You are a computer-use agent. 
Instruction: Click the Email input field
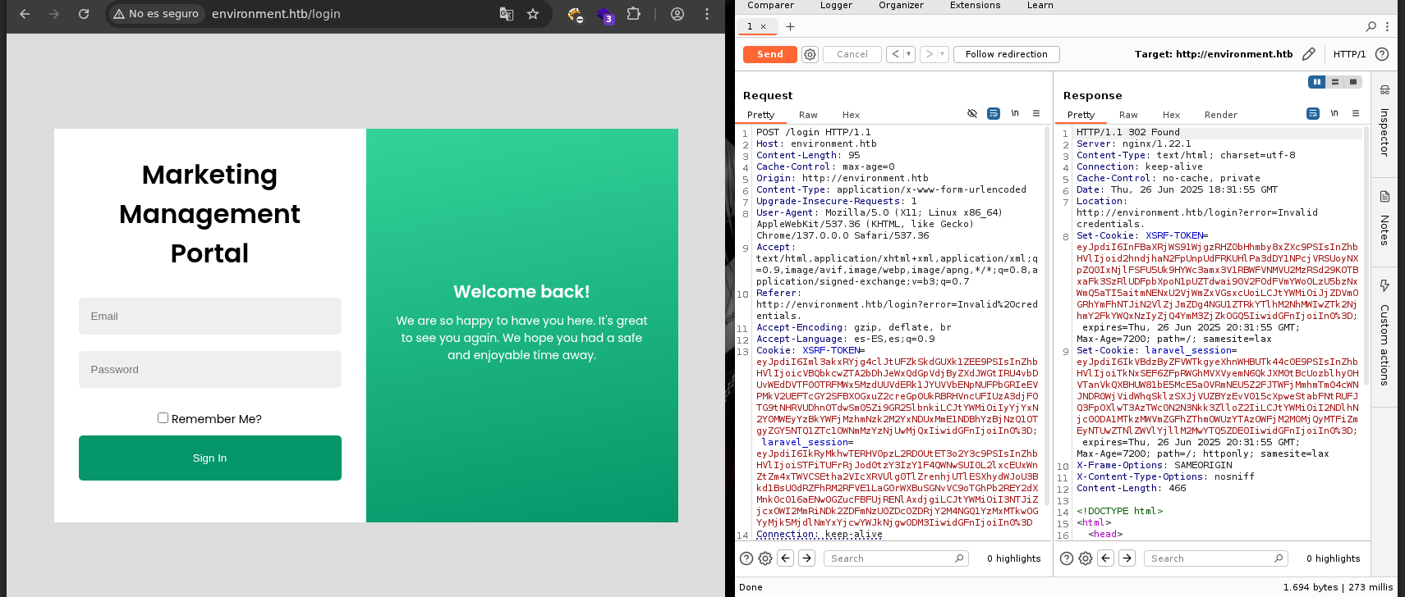[210, 316]
